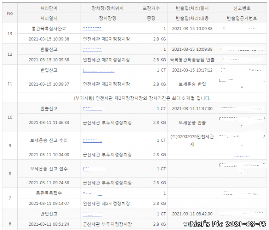This screenshot has width=269, height=230.
Task: Open the blue basis number link in row 9
Action: pyautogui.click(x=242, y=155)
